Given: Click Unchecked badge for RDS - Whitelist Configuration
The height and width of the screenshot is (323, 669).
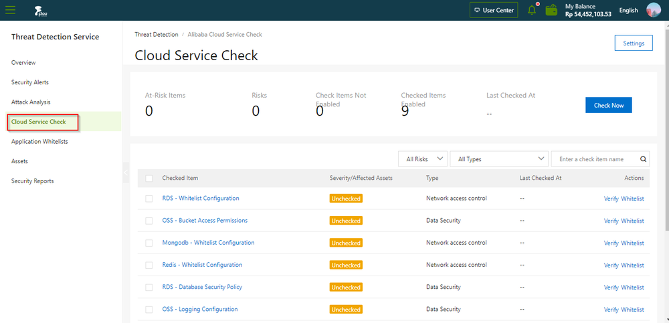Looking at the screenshot, I should (346, 199).
